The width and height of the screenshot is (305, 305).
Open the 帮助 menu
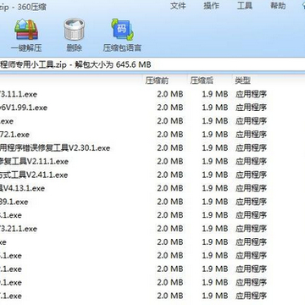tap(278, 6)
